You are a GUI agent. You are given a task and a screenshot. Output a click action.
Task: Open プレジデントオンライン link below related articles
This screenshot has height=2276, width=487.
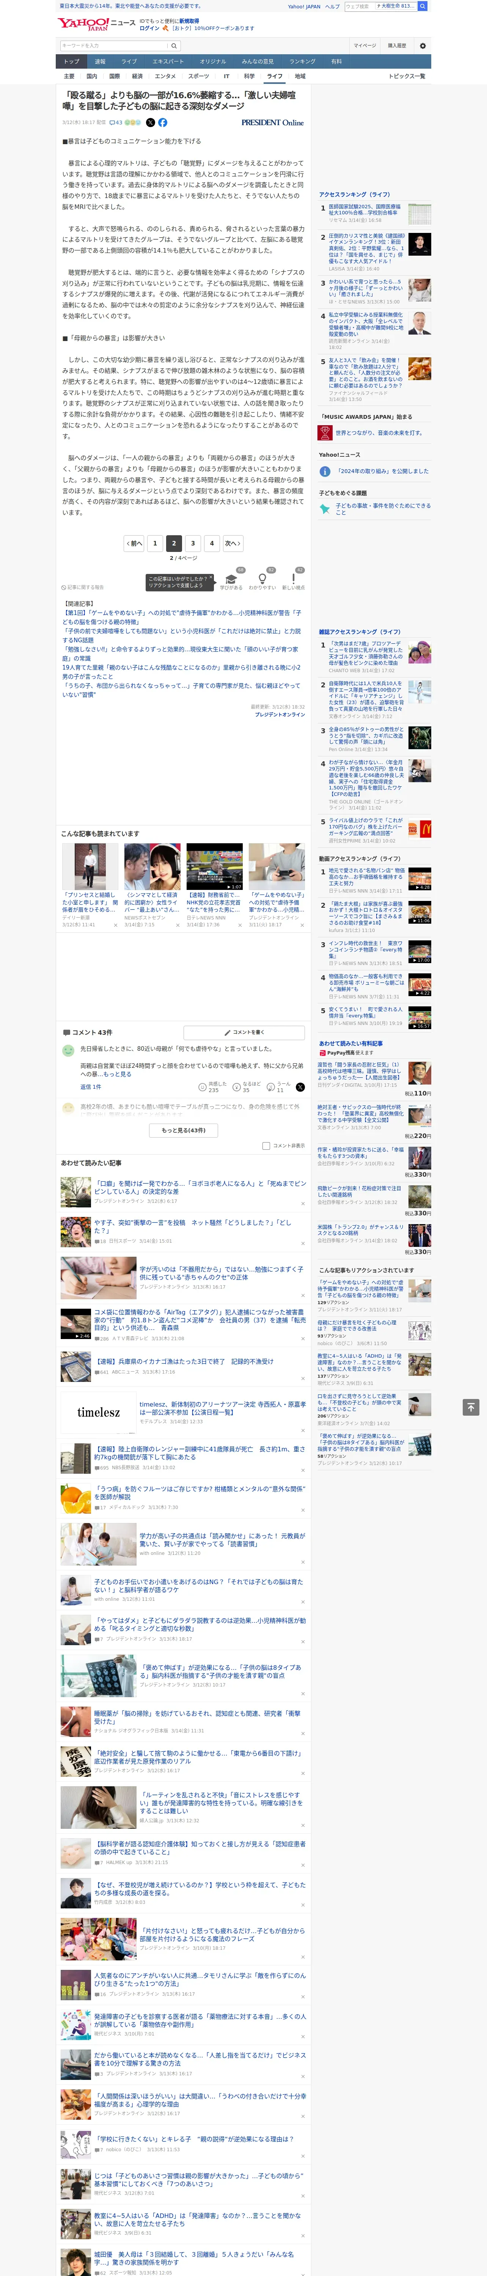(x=280, y=714)
